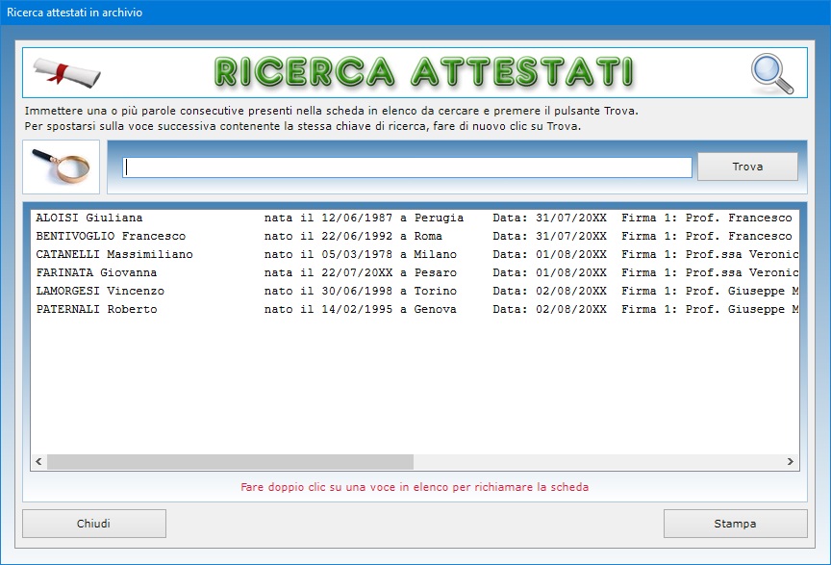The width and height of the screenshot is (831, 565).
Task: Click the rolled diploma icon in banner
Action: pos(66,72)
